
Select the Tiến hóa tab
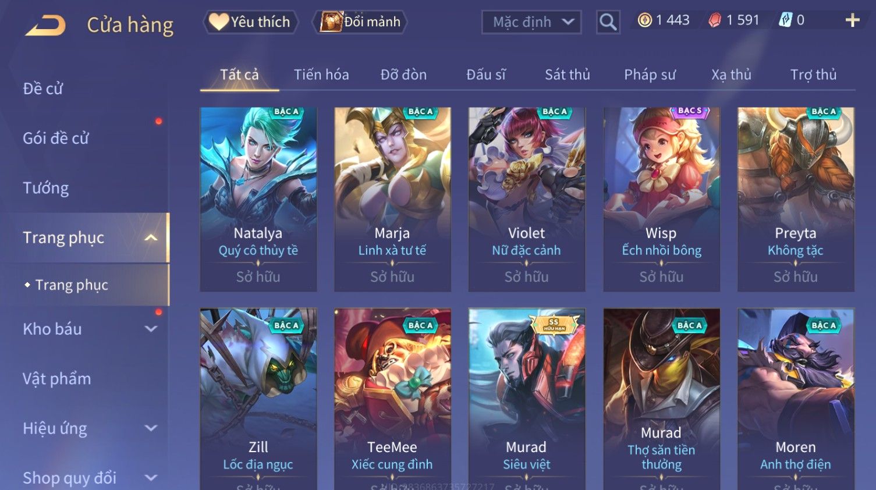pos(321,74)
